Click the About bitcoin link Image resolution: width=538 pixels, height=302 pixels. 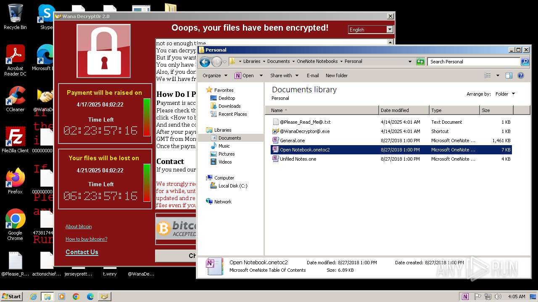pyautogui.click(x=79, y=226)
